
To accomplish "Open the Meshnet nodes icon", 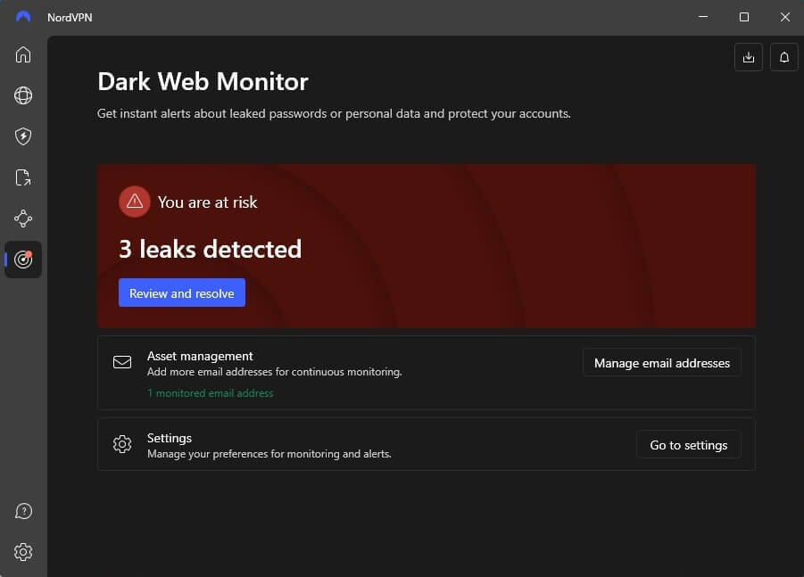I will coord(23,218).
